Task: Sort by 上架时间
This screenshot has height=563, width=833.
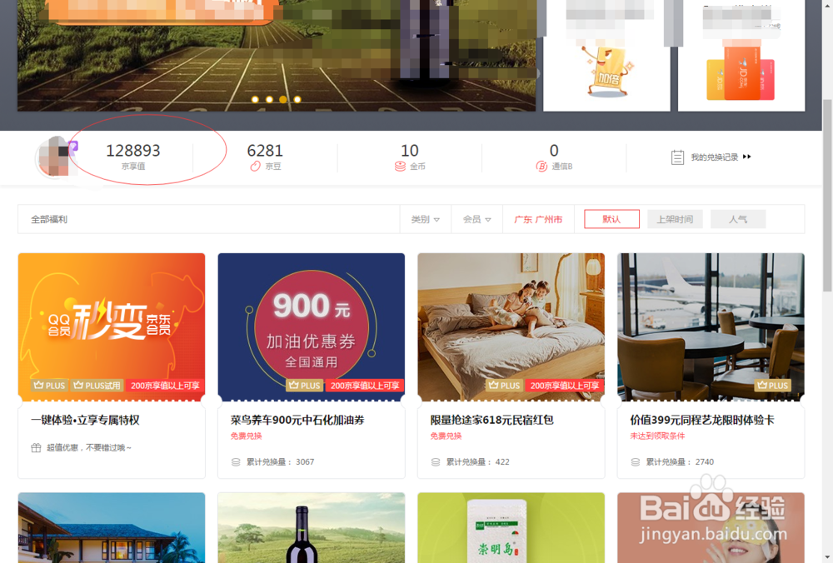Action: (675, 219)
